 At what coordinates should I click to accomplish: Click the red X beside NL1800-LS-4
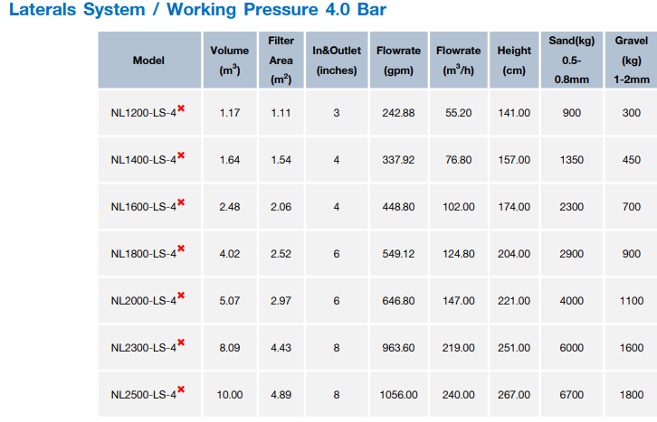[181, 249]
